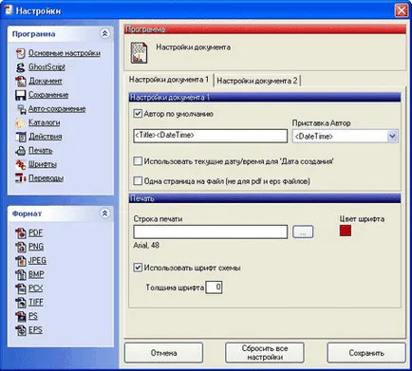412x371 pixels.
Task: Collapse the Формат sidebar panel
Action: pos(104,213)
